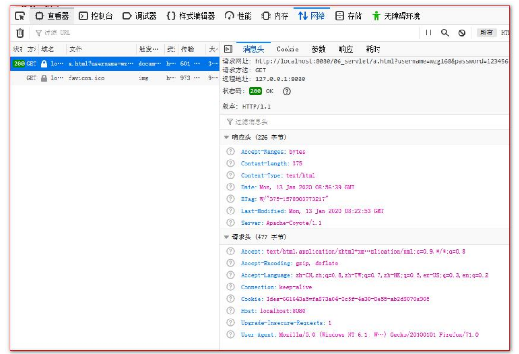Image resolution: width=519 pixels, height=354 pixels.
Task: Open the 内存 memory tab
Action: tap(275, 16)
